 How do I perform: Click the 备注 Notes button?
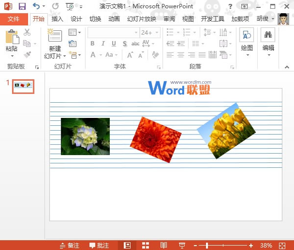coord(70,245)
